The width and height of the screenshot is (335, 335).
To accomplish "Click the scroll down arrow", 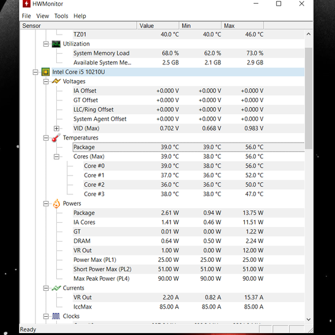I will pos(309,319).
